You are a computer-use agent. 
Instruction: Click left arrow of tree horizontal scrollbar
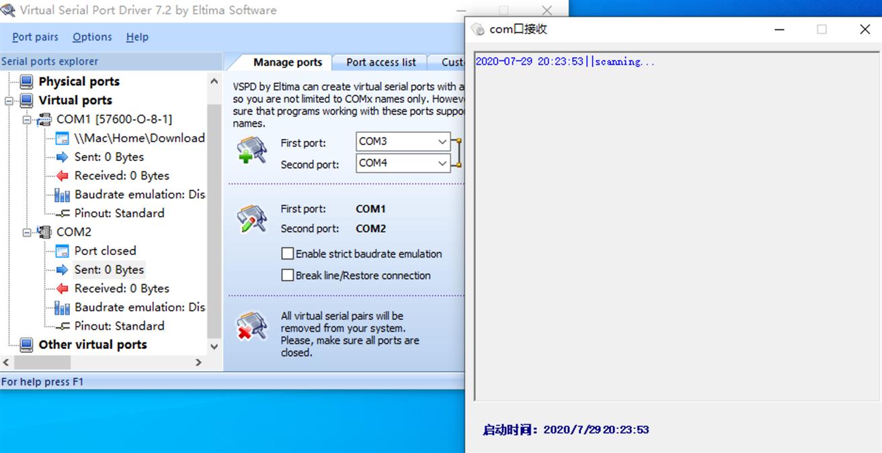point(6,362)
